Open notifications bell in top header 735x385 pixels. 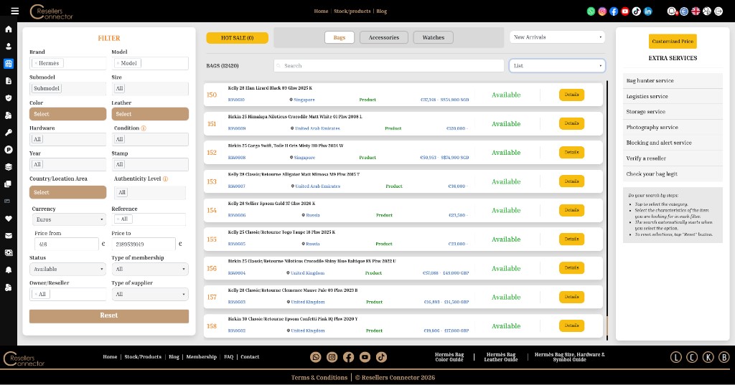pos(672,11)
